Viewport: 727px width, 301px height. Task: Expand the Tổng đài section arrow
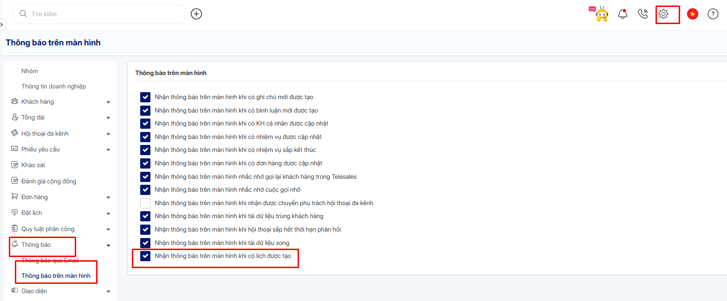click(108, 118)
